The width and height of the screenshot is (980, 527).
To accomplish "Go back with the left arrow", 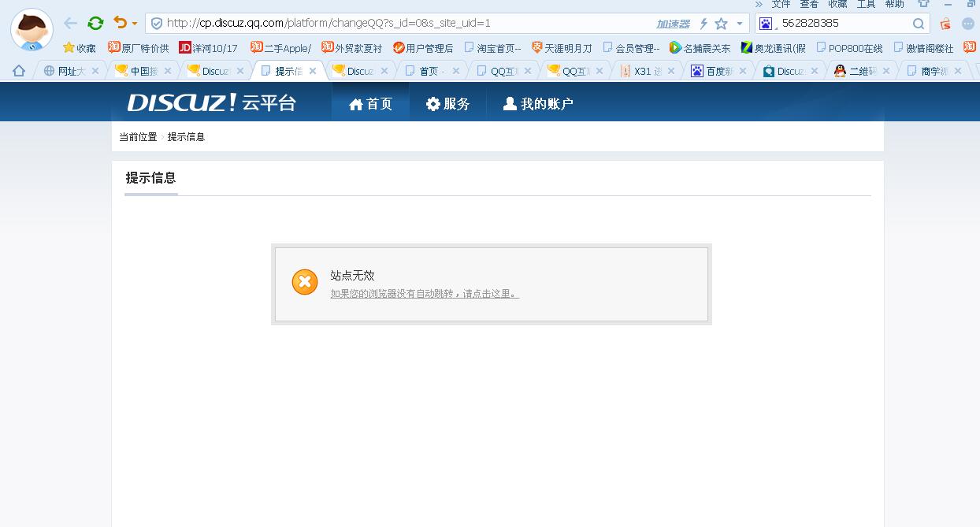I will point(70,24).
